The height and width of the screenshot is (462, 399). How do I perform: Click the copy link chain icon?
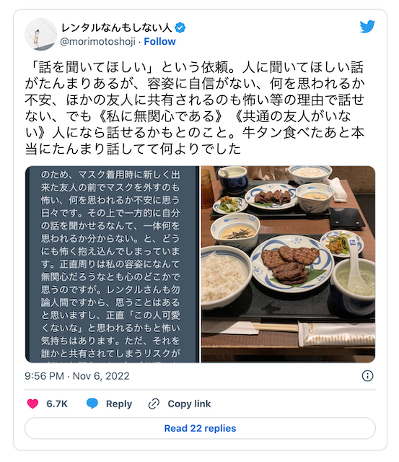pyautogui.click(x=154, y=404)
